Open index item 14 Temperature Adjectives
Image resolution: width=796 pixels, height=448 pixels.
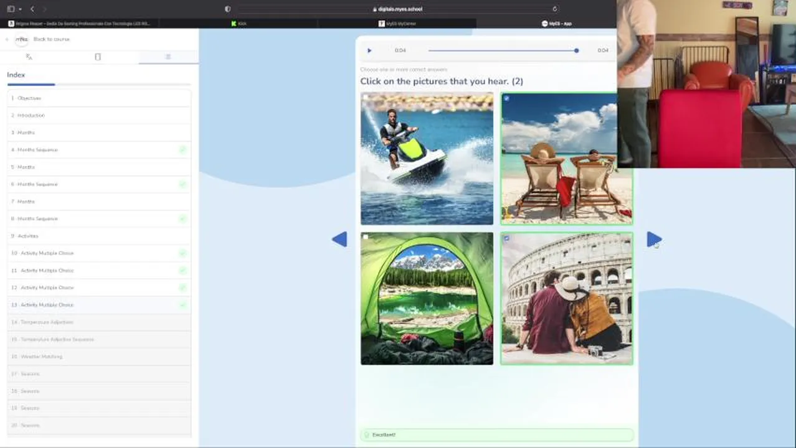coord(99,322)
